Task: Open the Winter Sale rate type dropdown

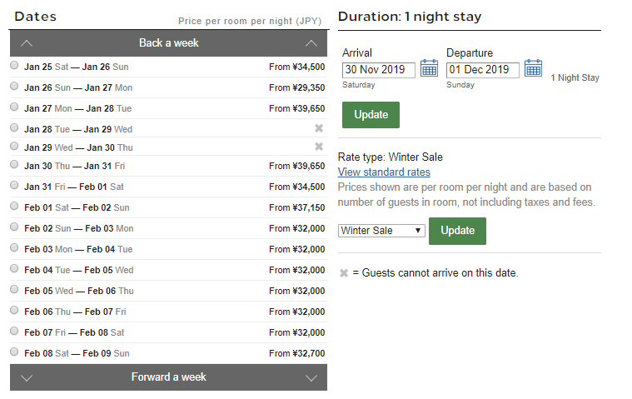Action: click(381, 231)
